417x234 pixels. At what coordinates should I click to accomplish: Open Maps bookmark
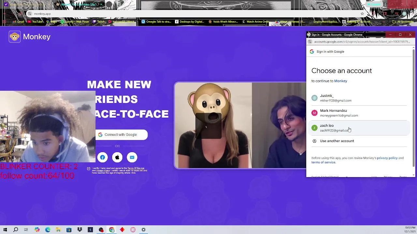click(x=51, y=22)
